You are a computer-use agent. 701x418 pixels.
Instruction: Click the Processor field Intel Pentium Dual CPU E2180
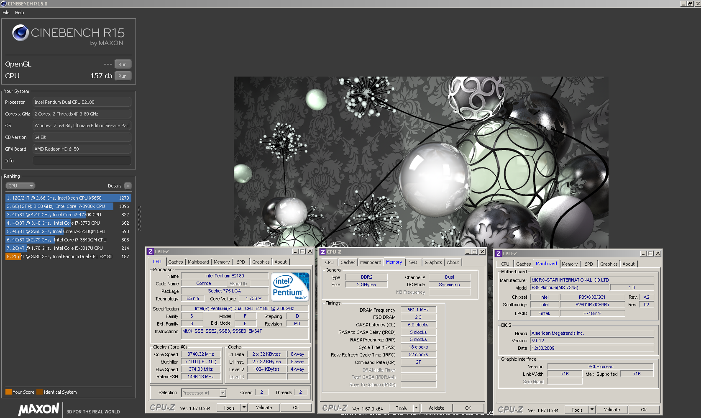click(x=82, y=102)
